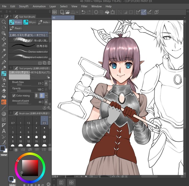
Task: Open the Tool property panel menu
Action: tap(11, 68)
